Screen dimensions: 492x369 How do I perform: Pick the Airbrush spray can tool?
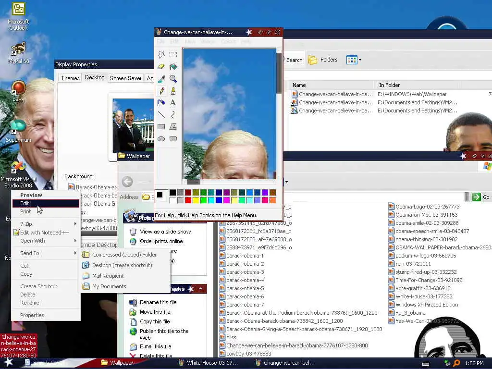(x=161, y=103)
